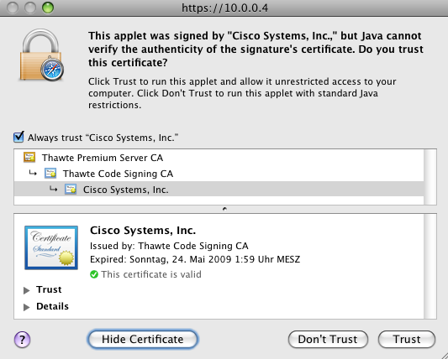Viewport: 448px width, 359px height.
Task: Click the green zoom window button
Action: coord(48,8)
